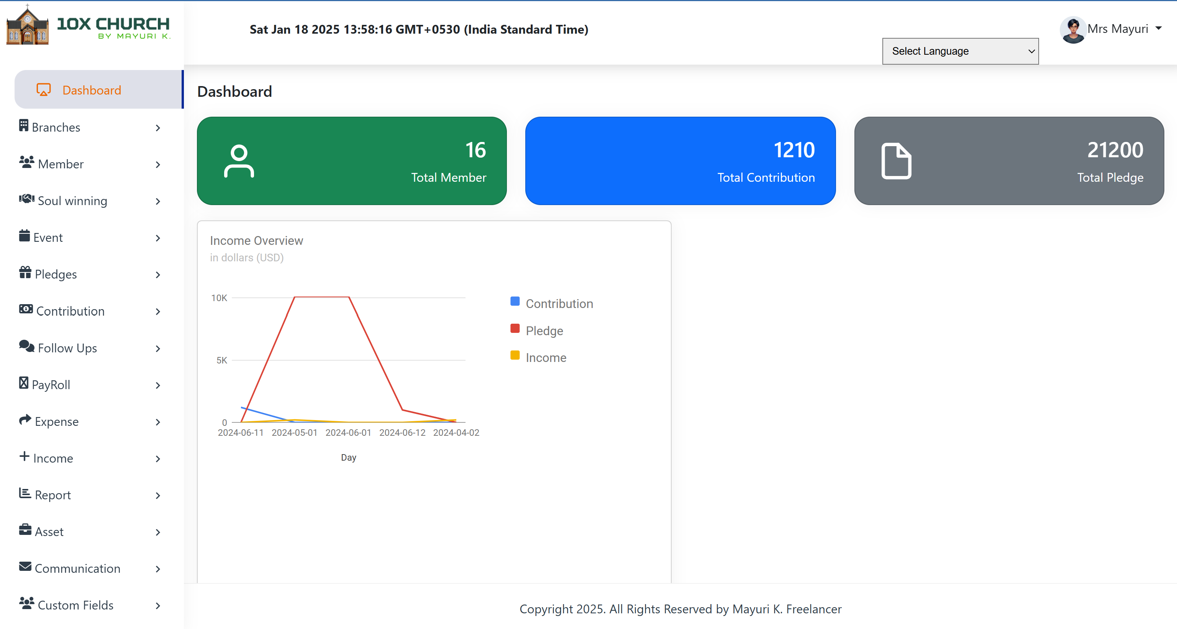This screenshot has height=629, width=1177.
Task: Click the Asset briefcase icon
Action: click(25, 530)
